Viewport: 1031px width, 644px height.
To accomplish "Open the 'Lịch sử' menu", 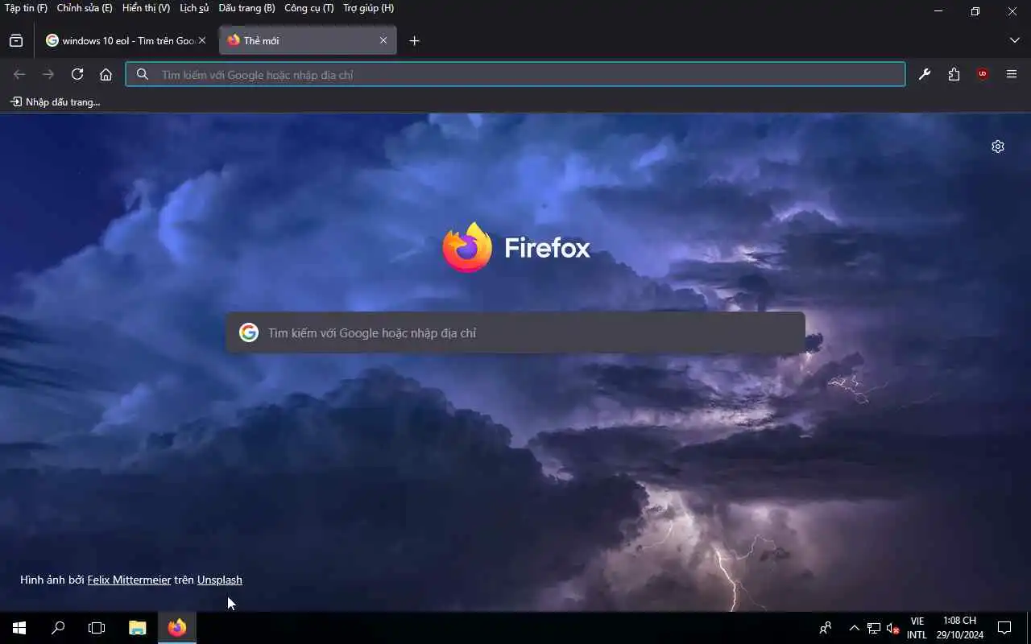I will (194, 8).
